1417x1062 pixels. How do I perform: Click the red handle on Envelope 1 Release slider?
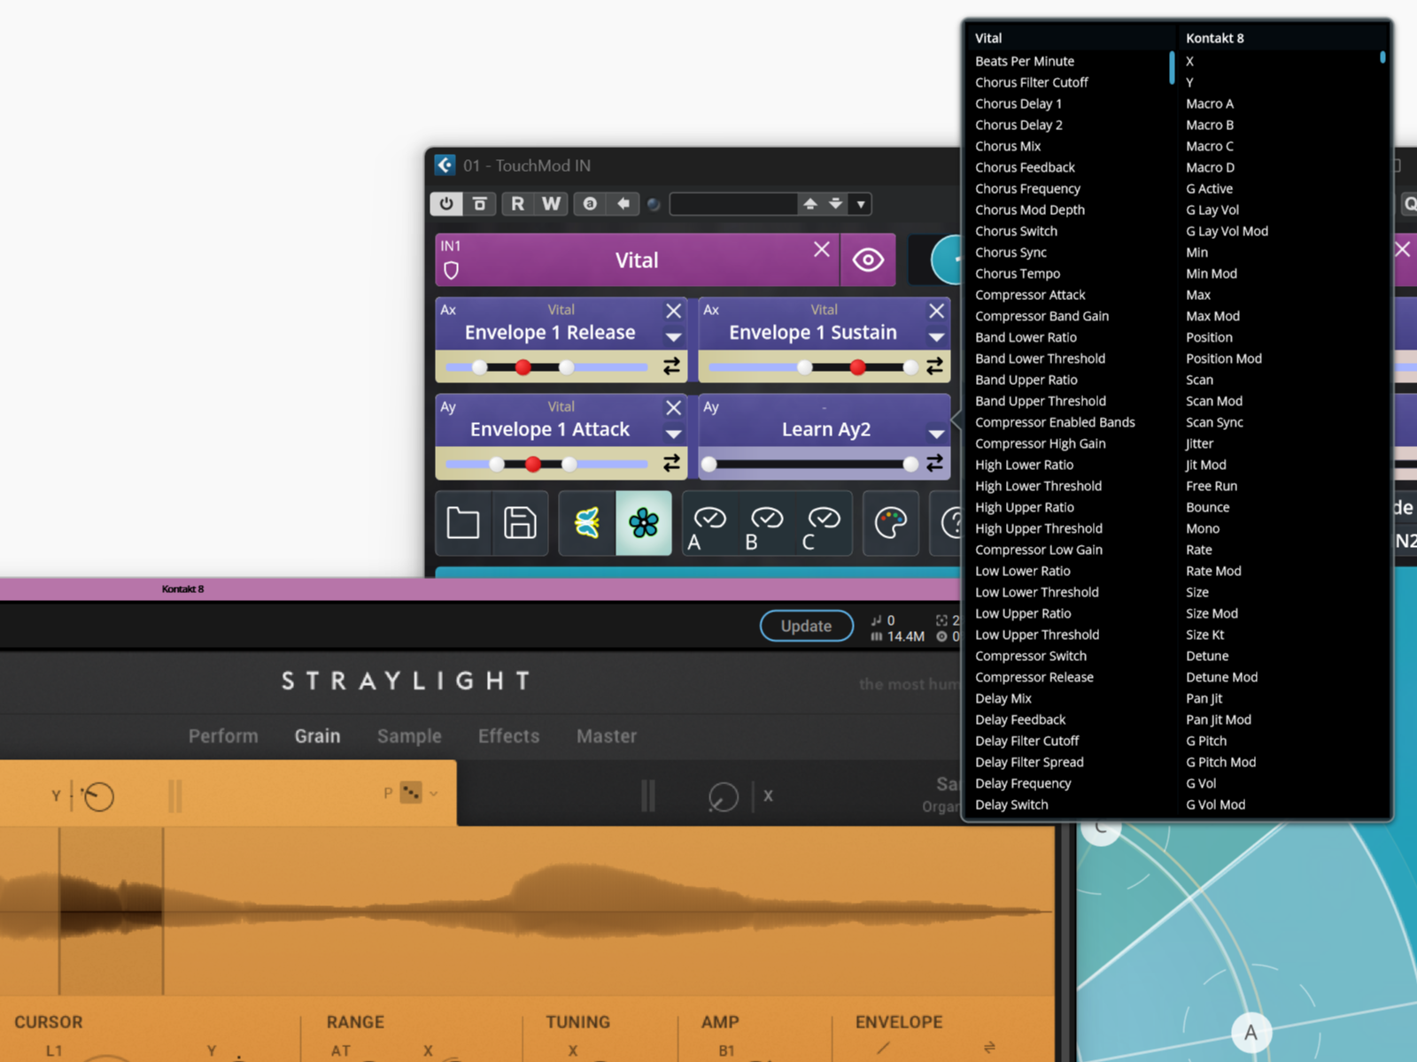[x=523, y=366]
